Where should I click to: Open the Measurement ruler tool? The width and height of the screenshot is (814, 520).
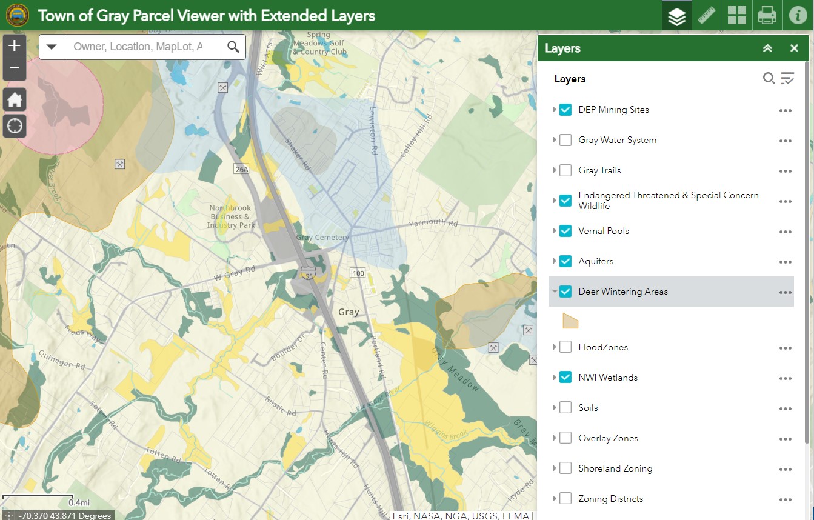coord(707,15)
